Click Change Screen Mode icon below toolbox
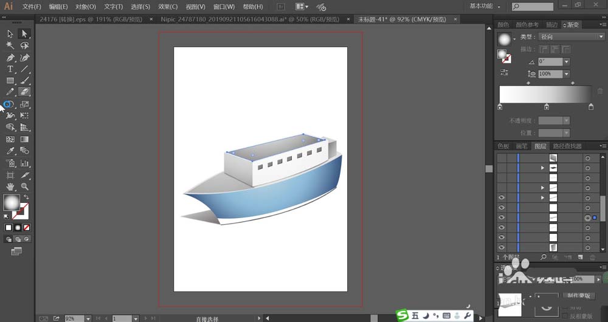The image size is (608, 322). coord(16,252)
